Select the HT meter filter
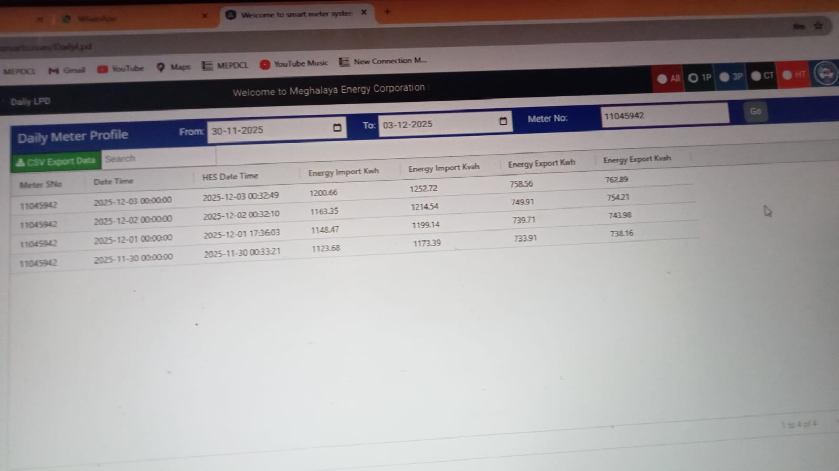 click(794, 74)
